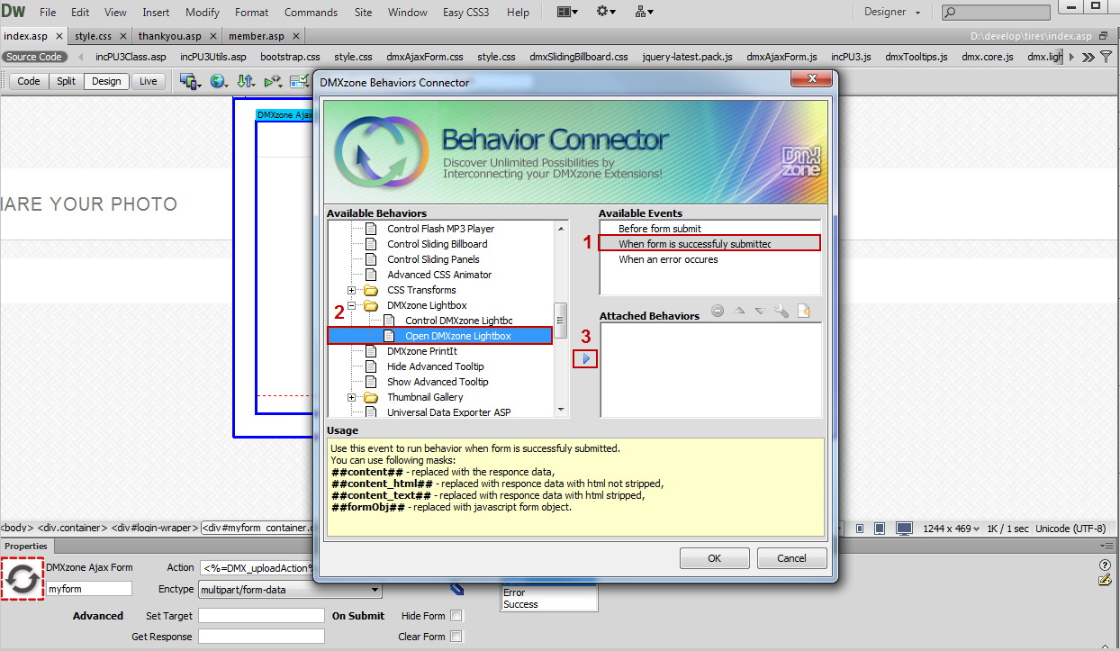The image size is (1120, 651).
Task: Click the search magnifier icon at top right
Action: coord(950,13)
